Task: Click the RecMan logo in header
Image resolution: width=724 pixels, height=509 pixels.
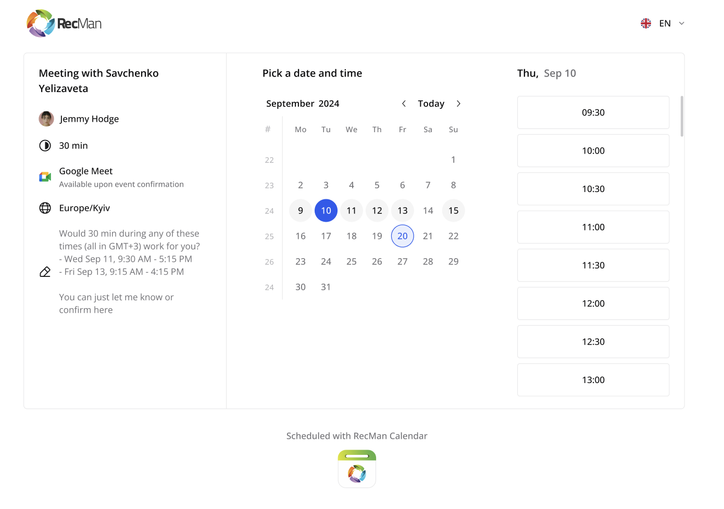Action: [64, 23]
